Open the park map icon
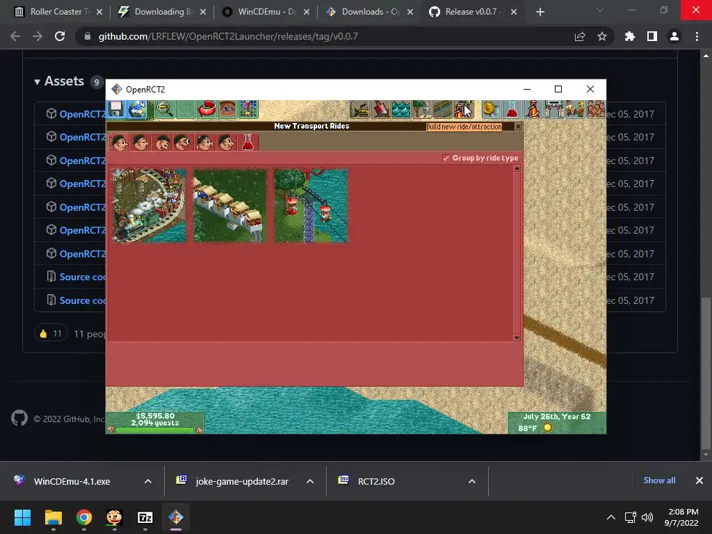 (x=248, y=109)
